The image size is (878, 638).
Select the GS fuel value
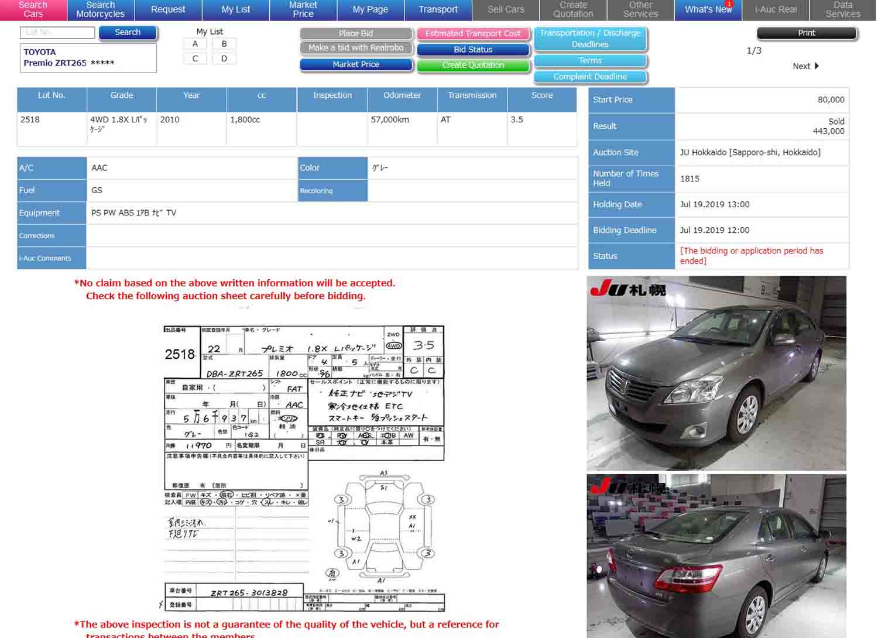[x=97, y=190]
